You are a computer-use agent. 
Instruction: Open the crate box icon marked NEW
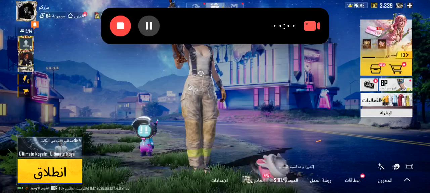coord(375,69)
